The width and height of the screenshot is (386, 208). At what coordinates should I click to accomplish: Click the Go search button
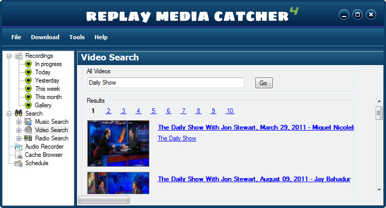click(x=264, y=83)
